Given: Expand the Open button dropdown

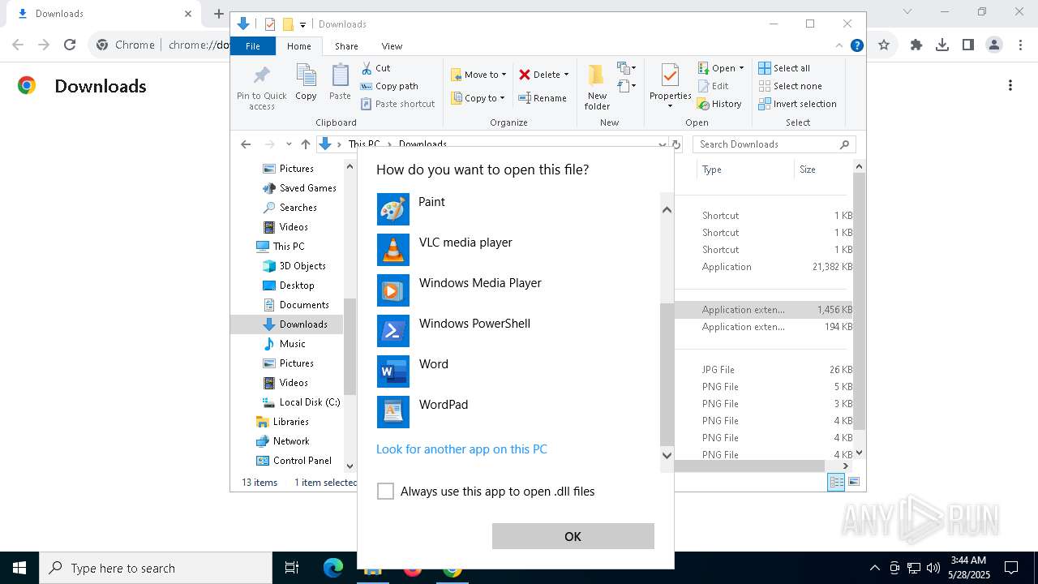Looking at the screenshot, I should pyautogui.click(x=741, y=68).
